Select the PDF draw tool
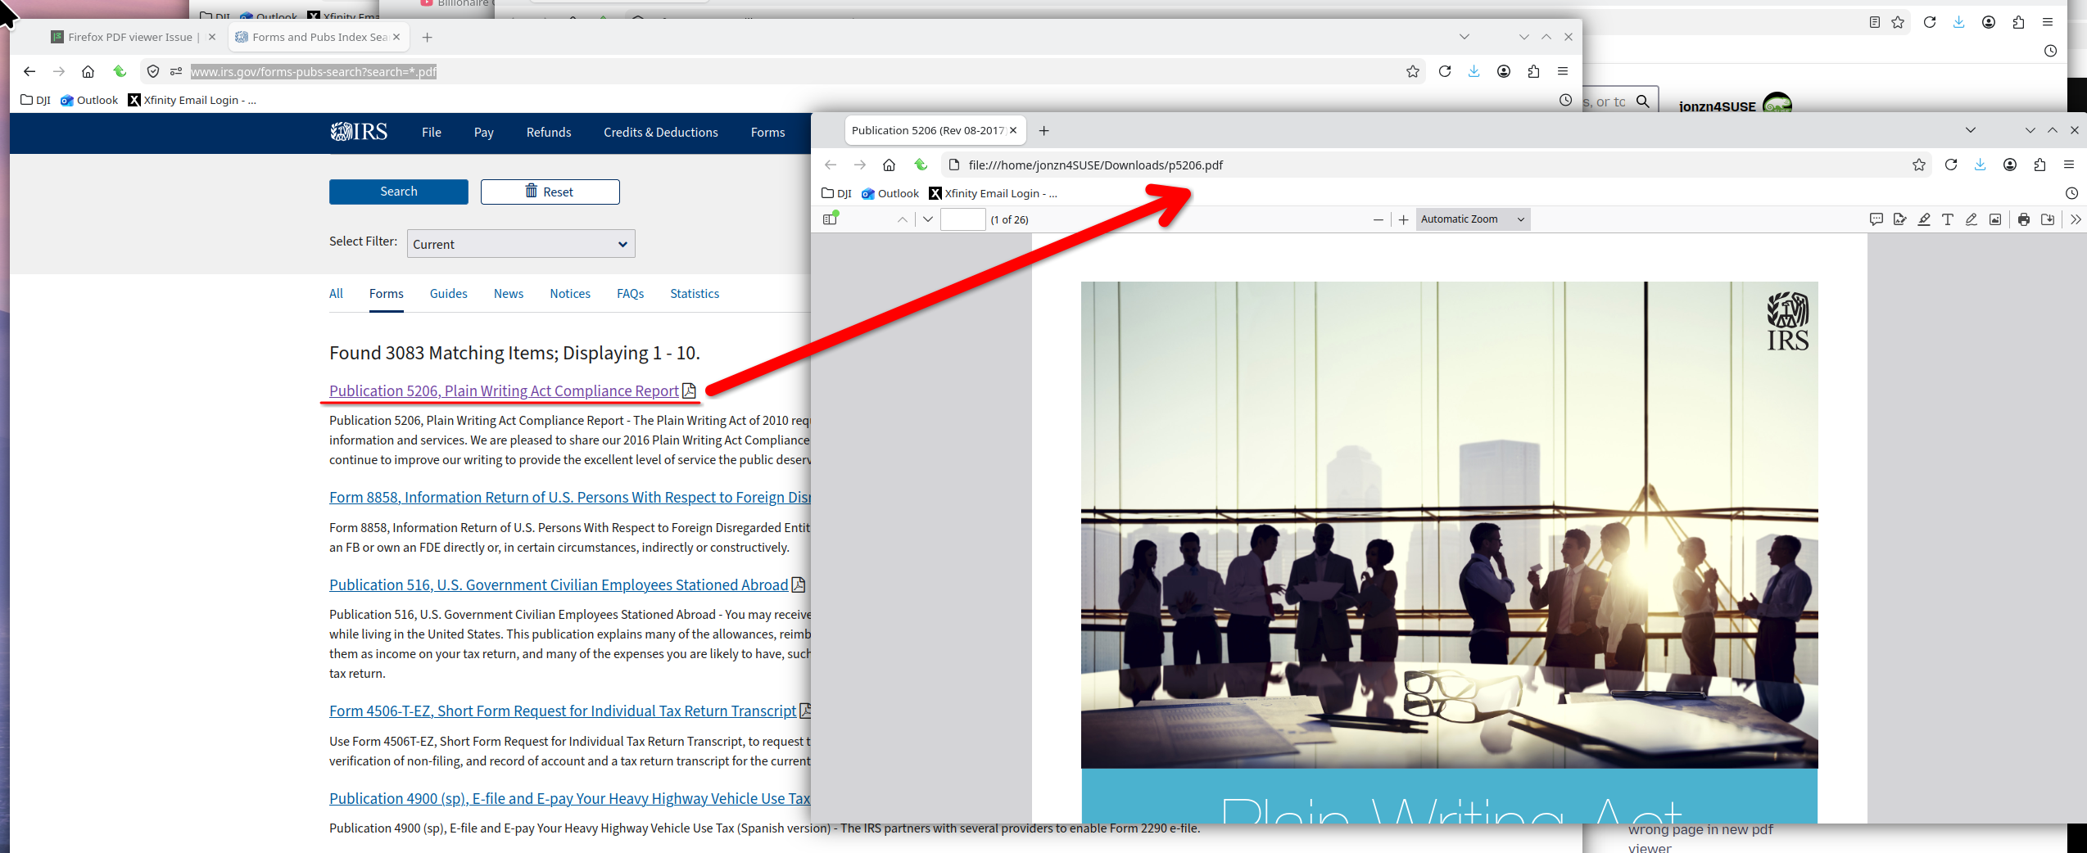 pos(1972,219)
